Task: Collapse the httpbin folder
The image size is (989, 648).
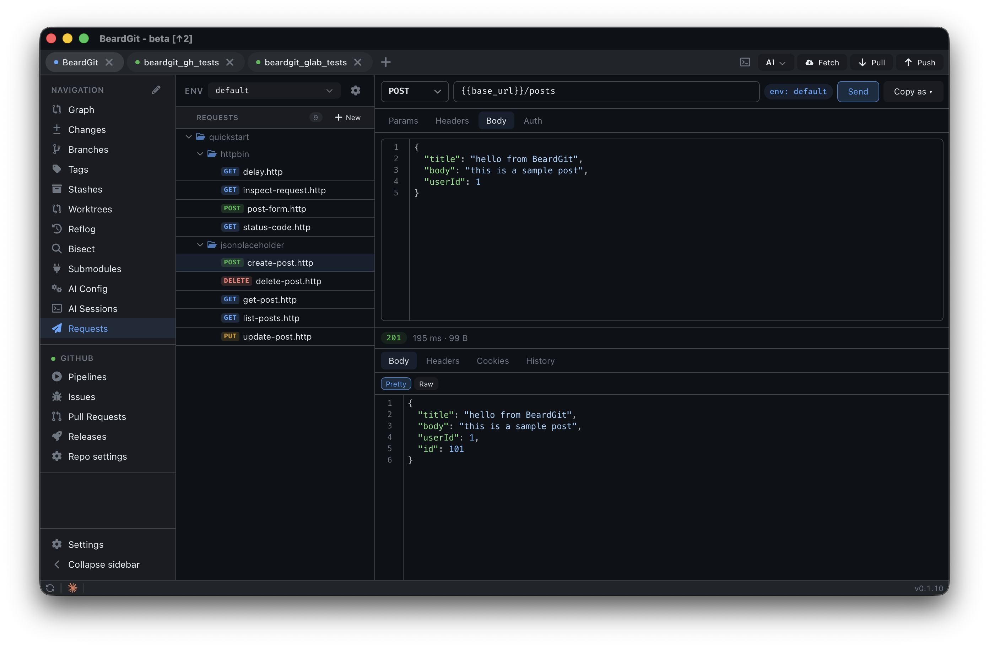Action: pos(200,154)
